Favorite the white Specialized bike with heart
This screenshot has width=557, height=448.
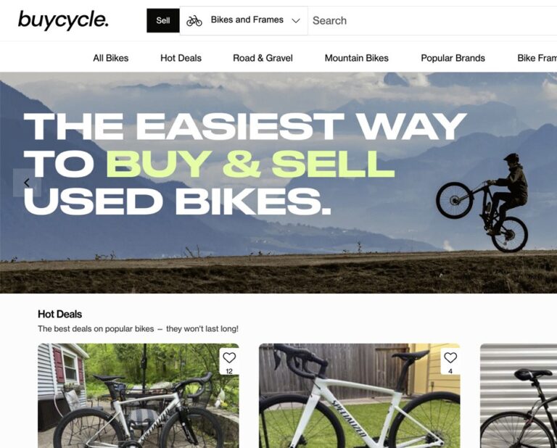click(450, 357)
